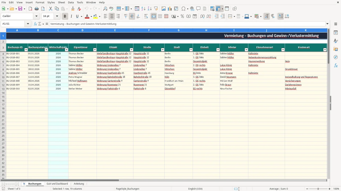The width and height of the screenshot is (341, 191).
Task: Run the Spelling check icon
Action: coord(111,9)
